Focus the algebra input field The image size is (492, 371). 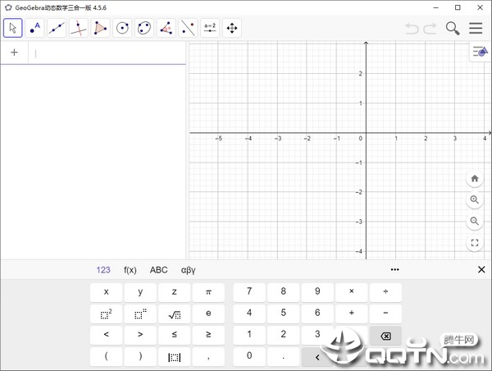(107, 53)
